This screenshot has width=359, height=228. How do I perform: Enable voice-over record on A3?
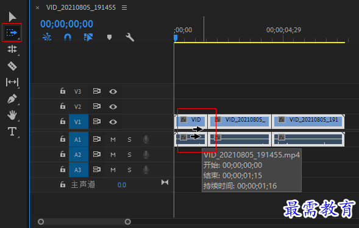(146, 170)
